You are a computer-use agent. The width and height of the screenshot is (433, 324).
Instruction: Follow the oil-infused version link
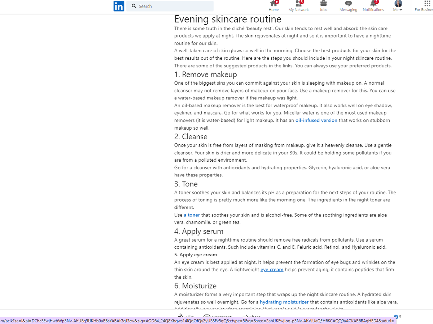316,120
